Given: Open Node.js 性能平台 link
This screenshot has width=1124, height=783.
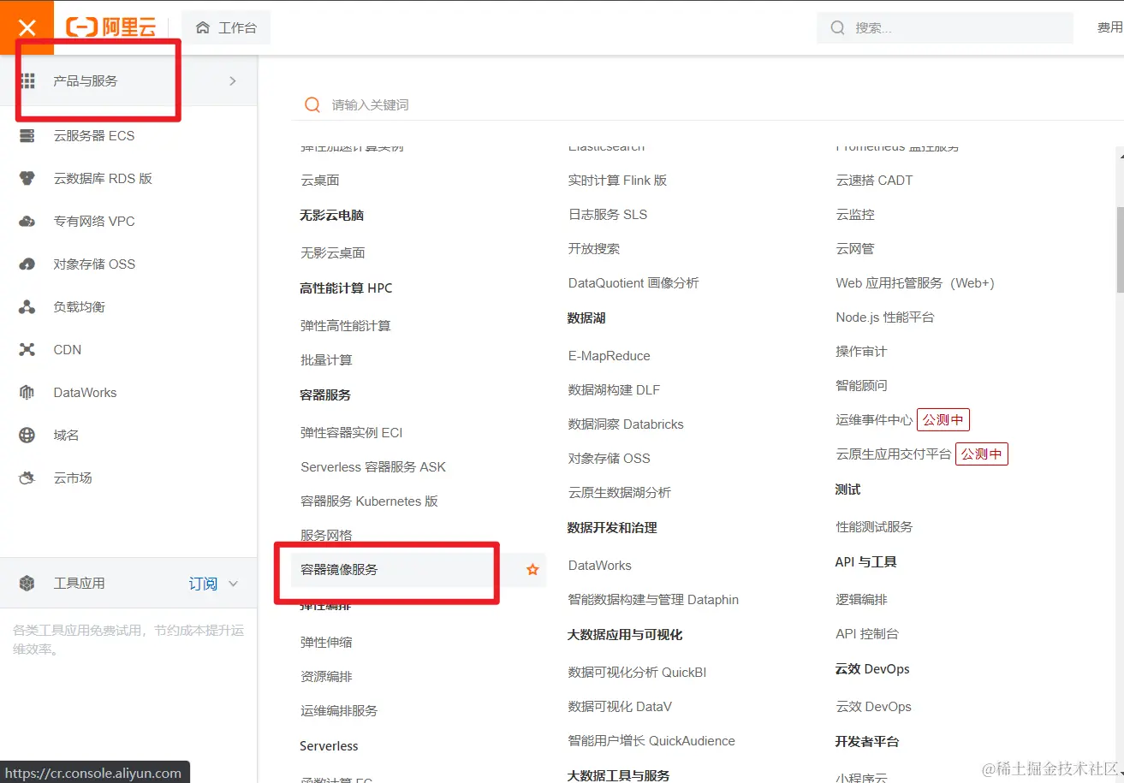Looking at the screenshot, I should tap(885, 317).
